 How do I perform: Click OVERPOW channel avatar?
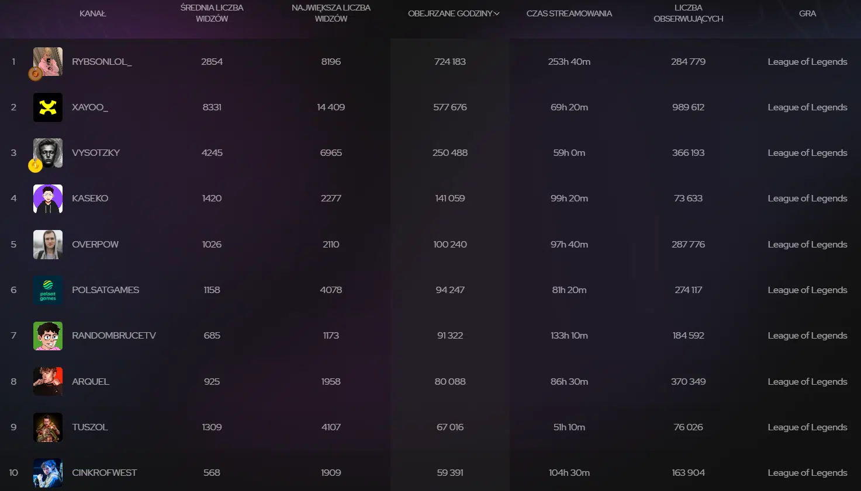point(48,244)
